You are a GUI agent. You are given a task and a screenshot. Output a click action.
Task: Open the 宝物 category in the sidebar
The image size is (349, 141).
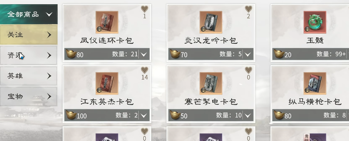28,96
